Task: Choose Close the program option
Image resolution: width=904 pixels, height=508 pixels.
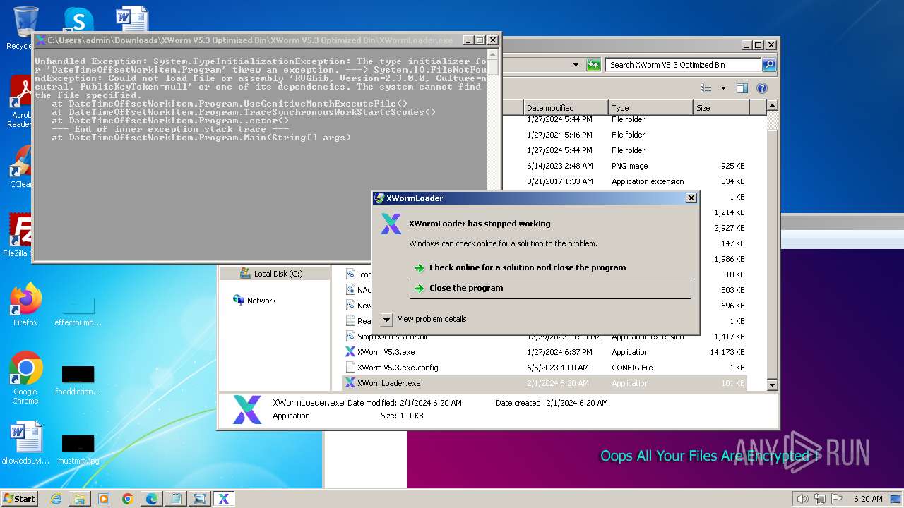Action: tap(550, 289)
